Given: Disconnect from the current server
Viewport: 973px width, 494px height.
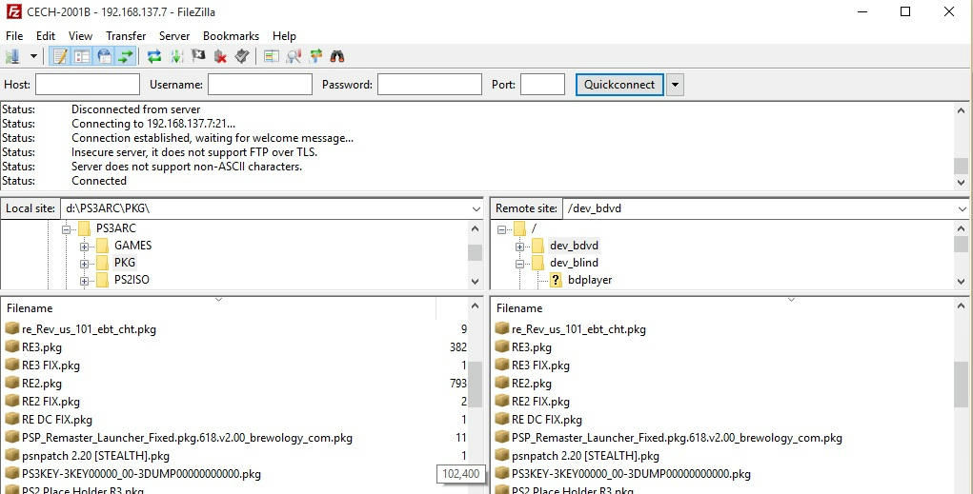Looking at the screenshot, I should tap(220, 56).
